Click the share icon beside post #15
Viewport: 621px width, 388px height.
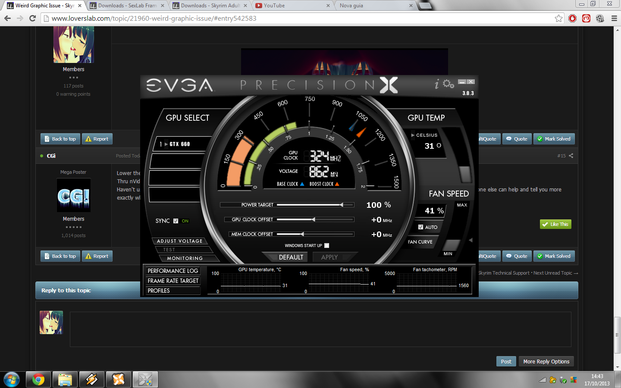click(571, 156)
